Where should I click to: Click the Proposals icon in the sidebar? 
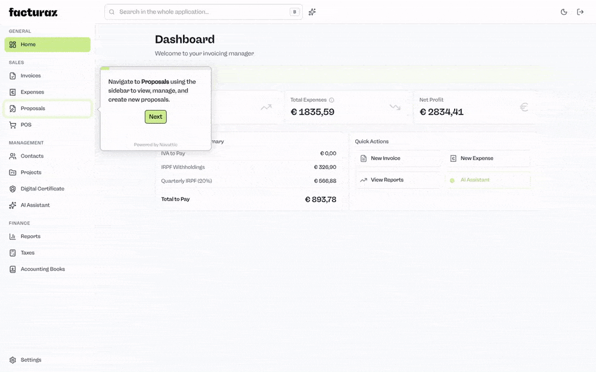tap(13, 108)
